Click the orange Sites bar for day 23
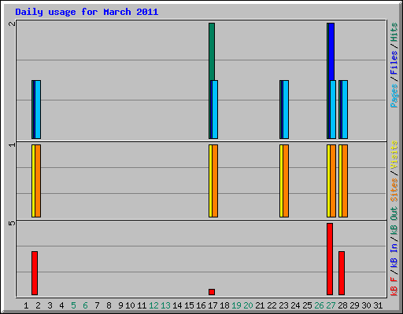Image resolution: width=403 pixels, height=314 pixels. [286, 181]
